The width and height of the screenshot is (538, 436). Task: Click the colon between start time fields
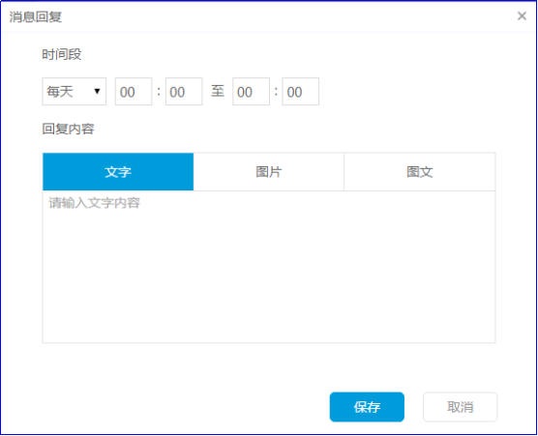coord(159,91)
